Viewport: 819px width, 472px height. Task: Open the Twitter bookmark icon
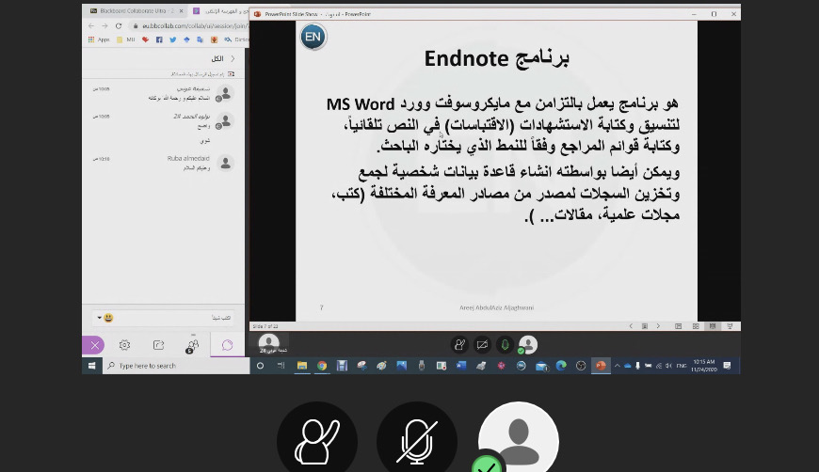[173, 39]
